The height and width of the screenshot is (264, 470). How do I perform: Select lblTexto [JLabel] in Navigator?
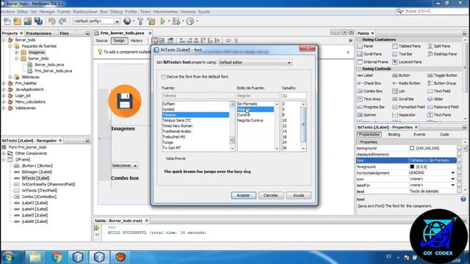click(x=35, y=178)
